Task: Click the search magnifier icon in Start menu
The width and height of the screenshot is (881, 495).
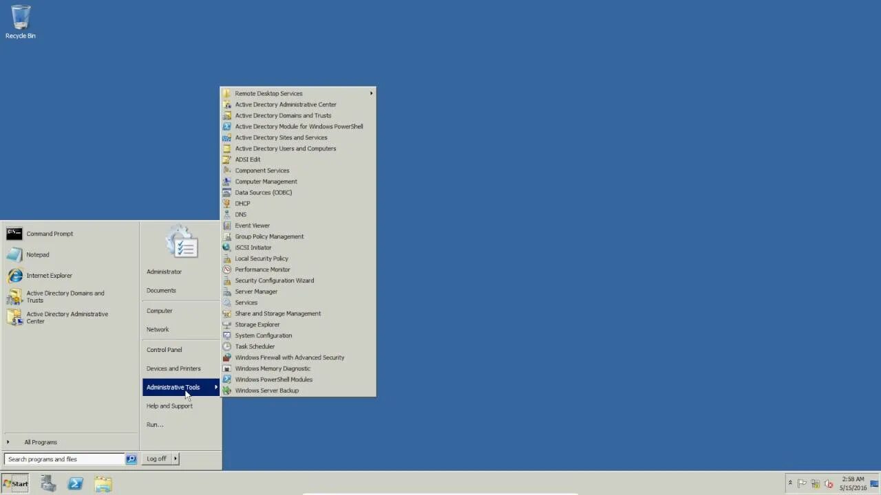Action: coord(131,459)
